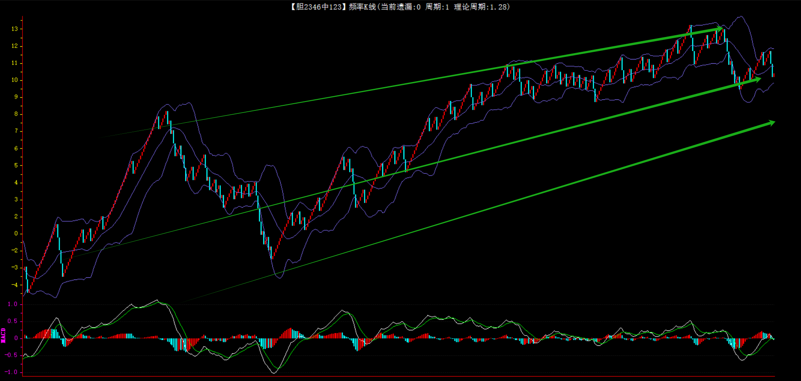Image resolution: width=801 pixels, height=381 pixels.
Task: Click the 11 label on price axis
Action: coord(14,63)
